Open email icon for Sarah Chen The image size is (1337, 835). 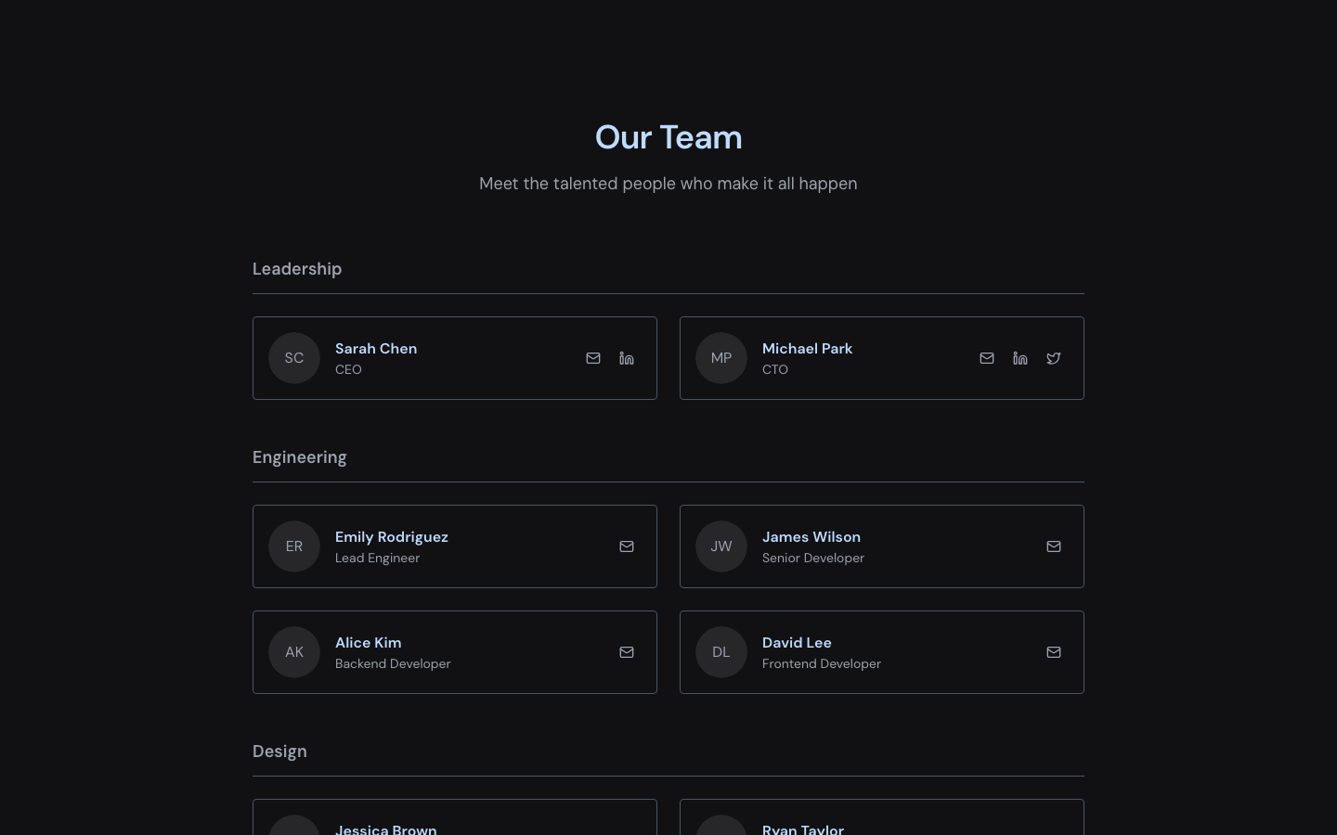(593, 358)
